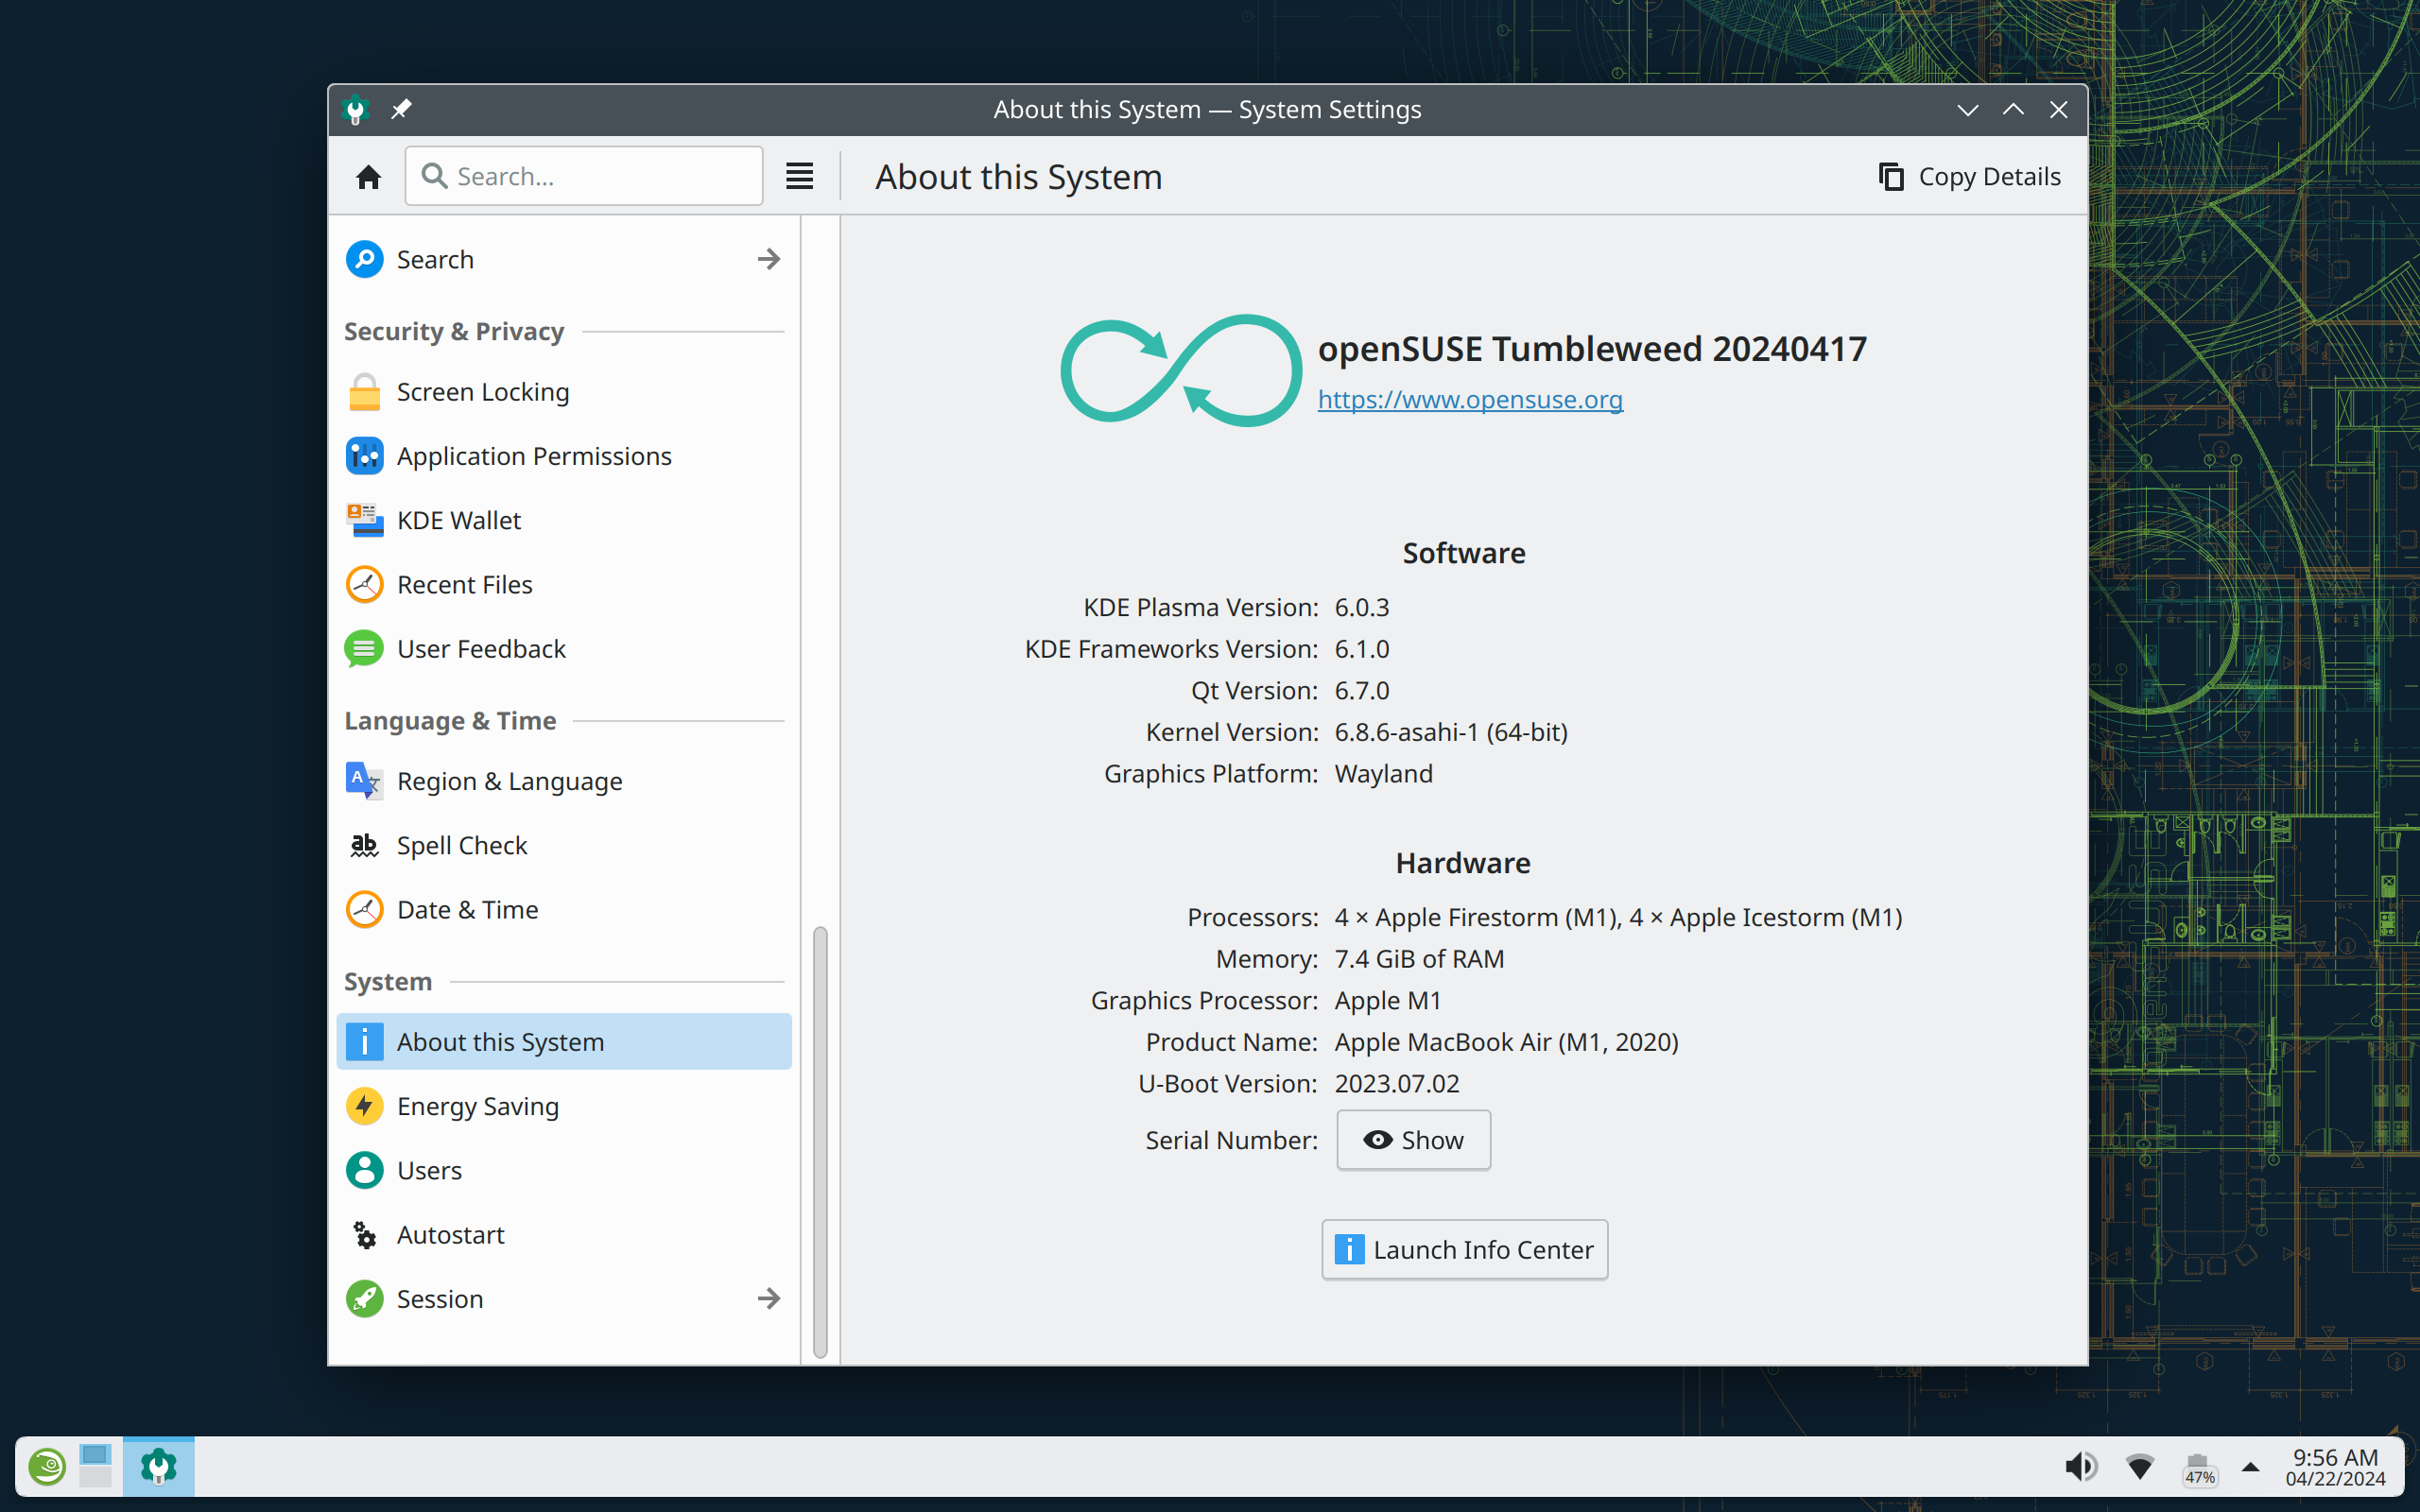Click the Autostart settings icon

(366, 1235)
